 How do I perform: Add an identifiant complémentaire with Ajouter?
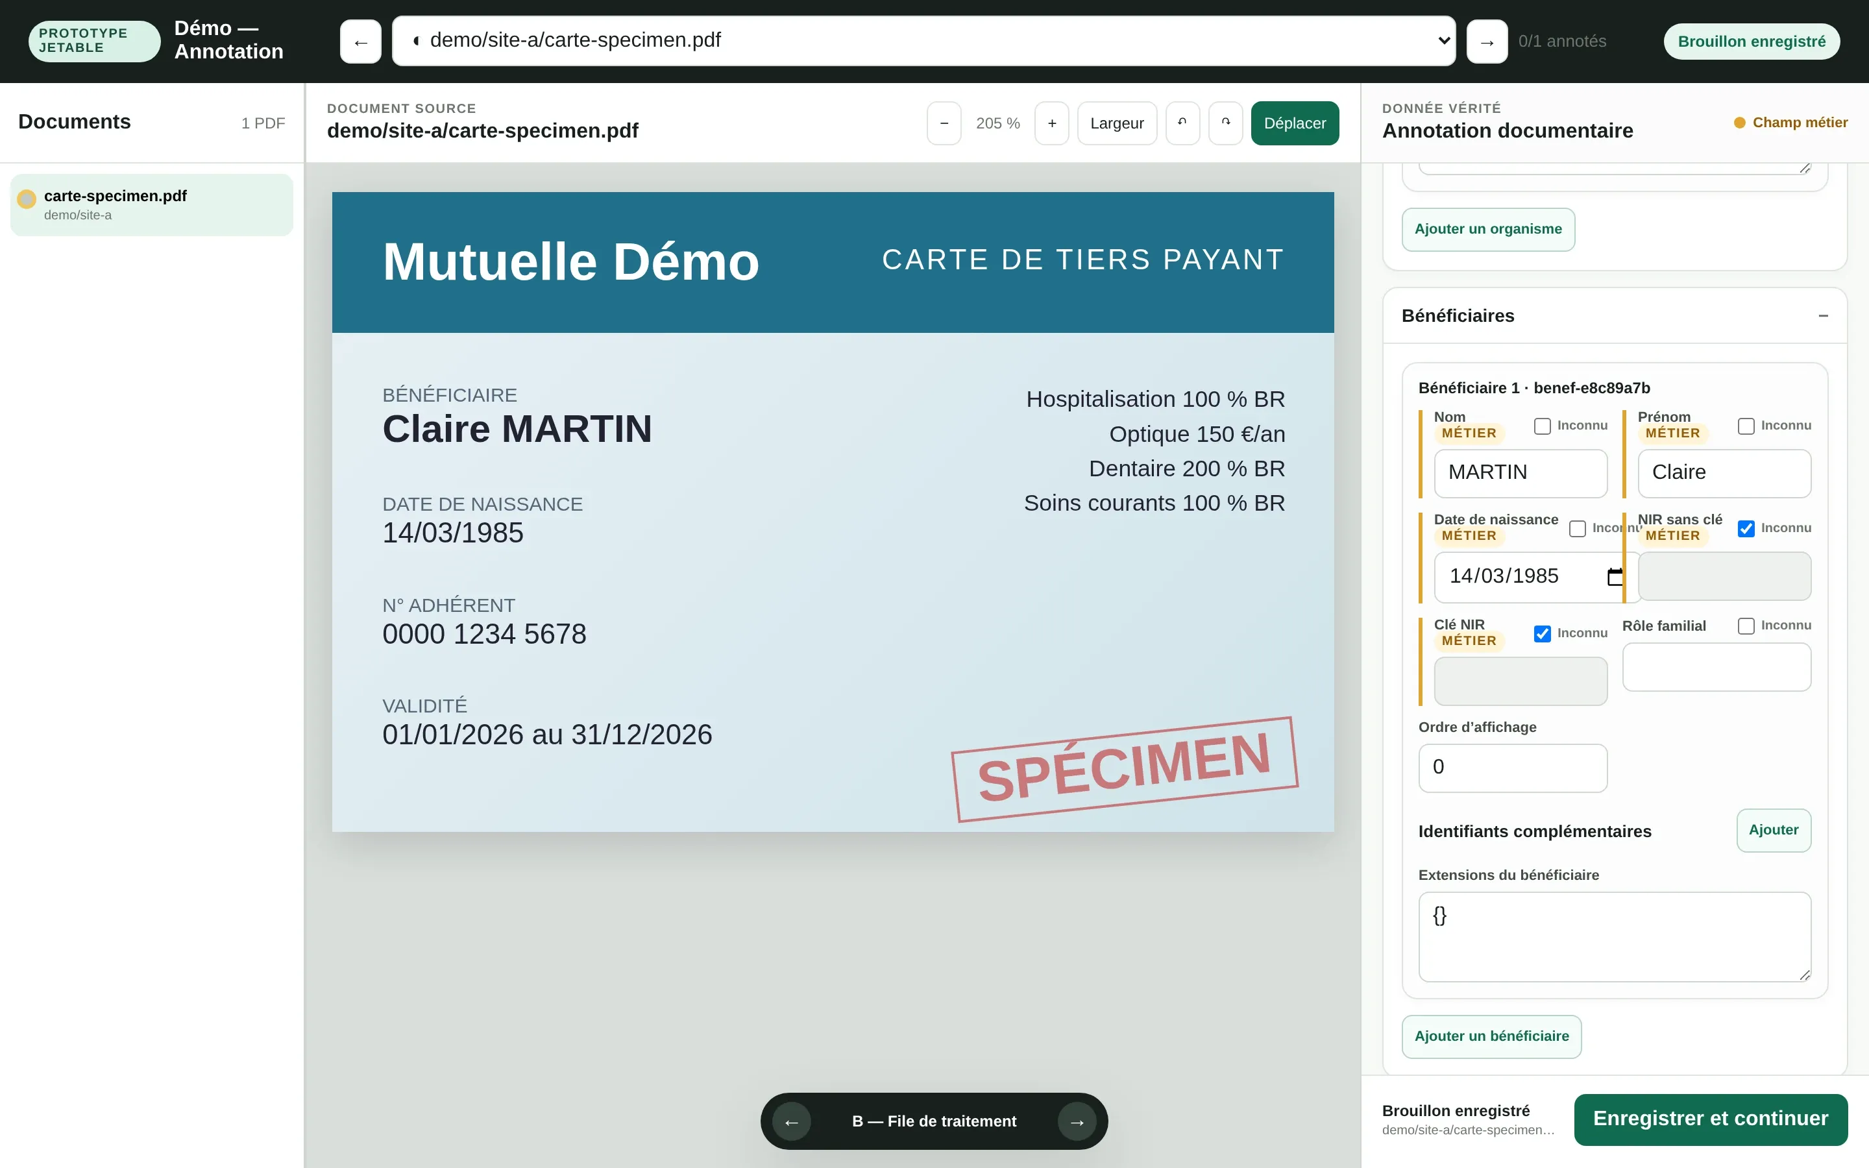click(1773, 831)
